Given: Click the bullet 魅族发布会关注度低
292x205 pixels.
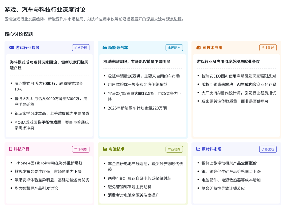Looking at the screenshot, I should 48,172.
